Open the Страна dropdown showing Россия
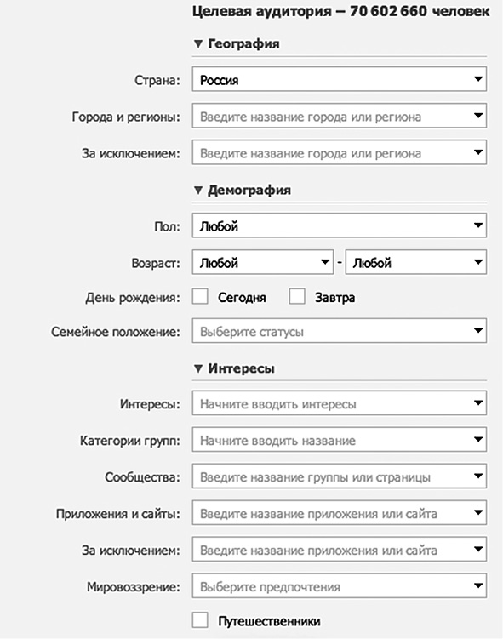 coord(339,79)
